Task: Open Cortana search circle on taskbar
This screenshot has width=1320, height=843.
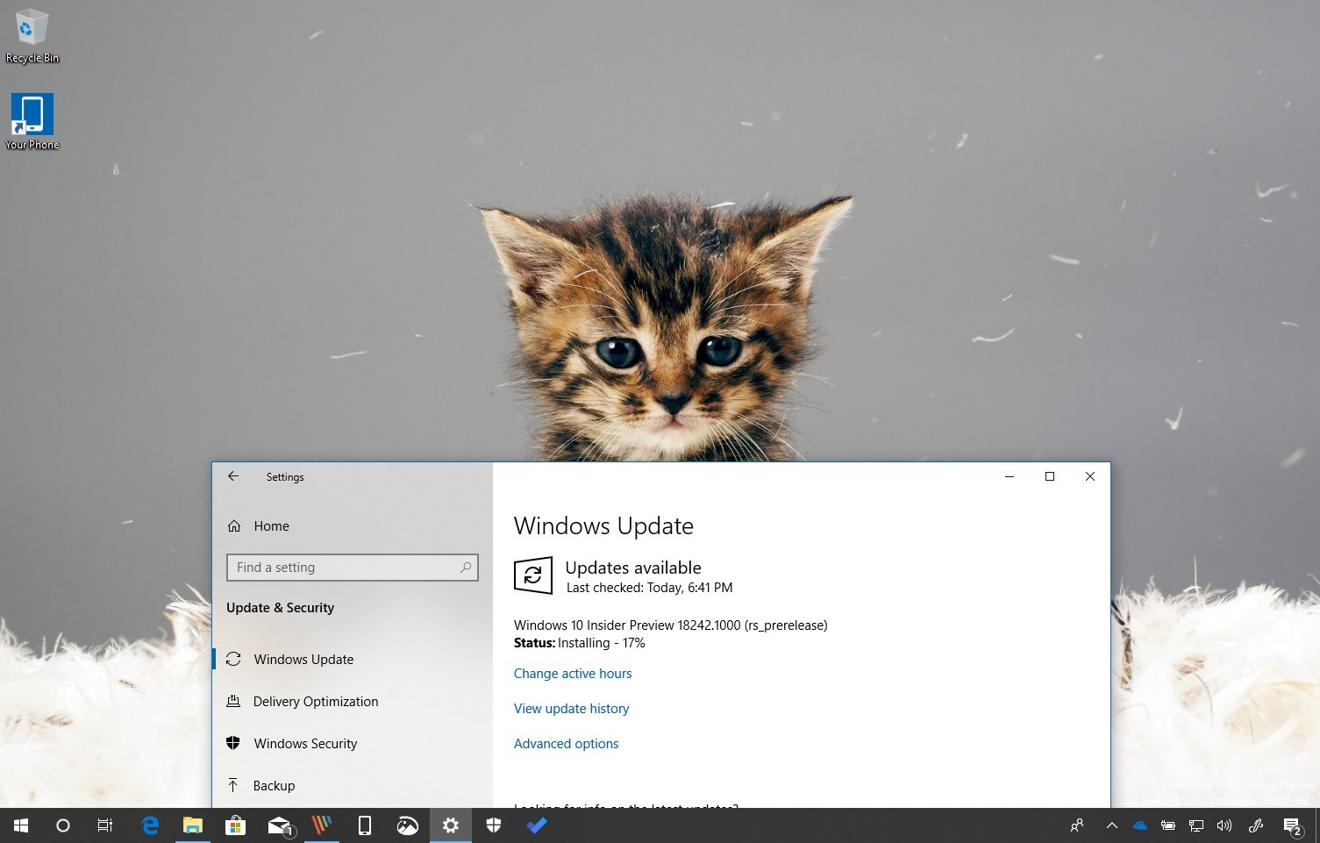Action: click(63, 825)
